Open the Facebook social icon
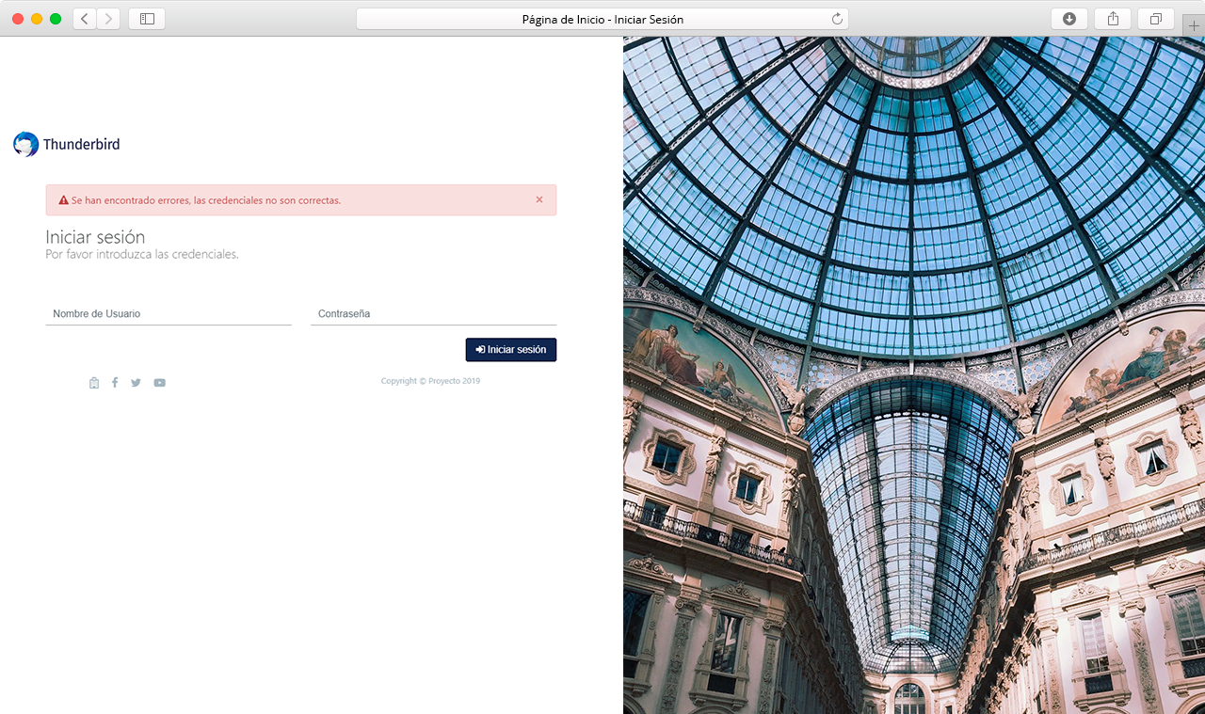 (115, 382)
